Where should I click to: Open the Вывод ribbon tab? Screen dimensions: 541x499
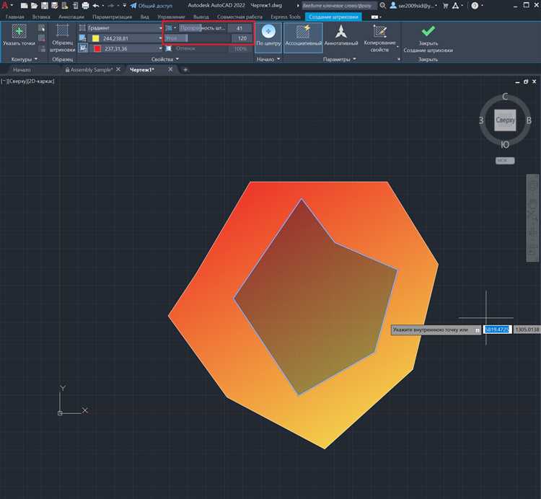click(201, 17)
